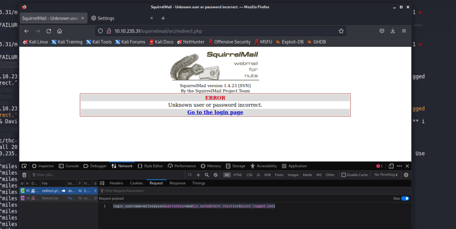Screen dimensions: 456x229
Task: Clear the network request log
Action: (x=24, y=175)
